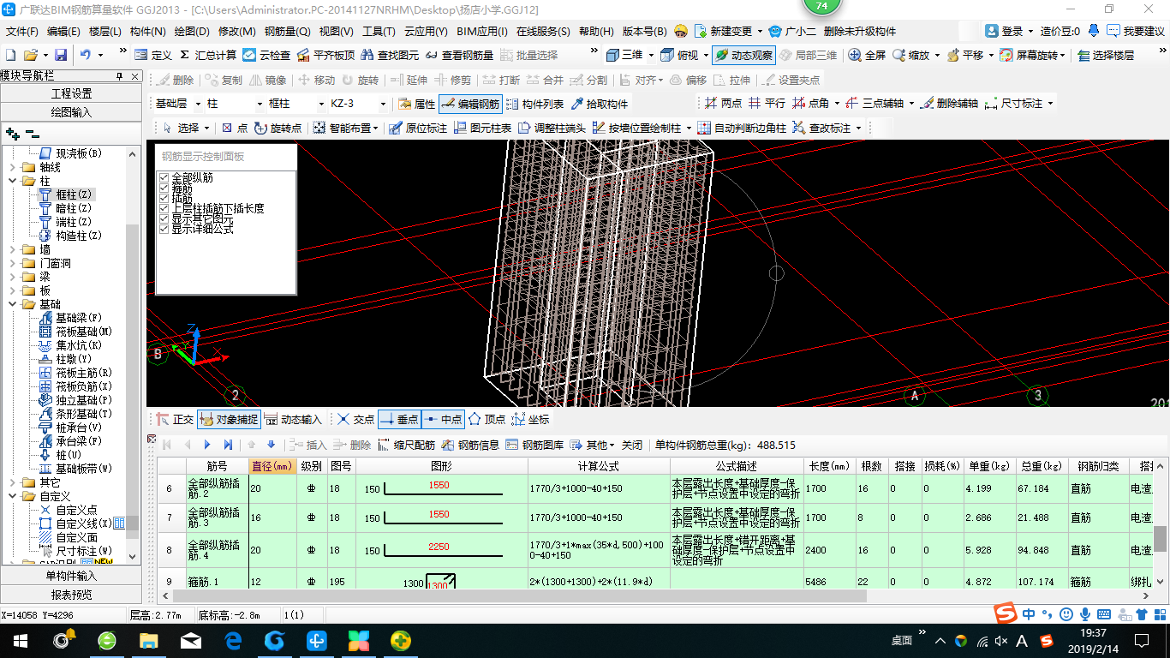Toggle 动态输入 dynamic input

(x=294, y=420)
